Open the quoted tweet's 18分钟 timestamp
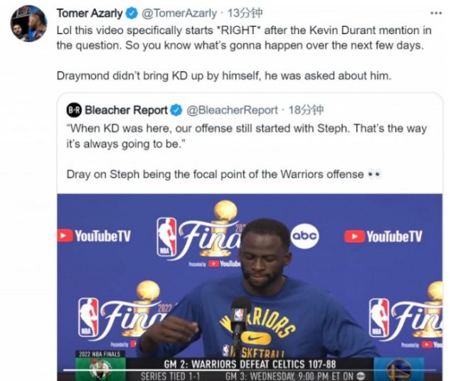This screenshot has height=381, width=456. (x=306, y=110)
